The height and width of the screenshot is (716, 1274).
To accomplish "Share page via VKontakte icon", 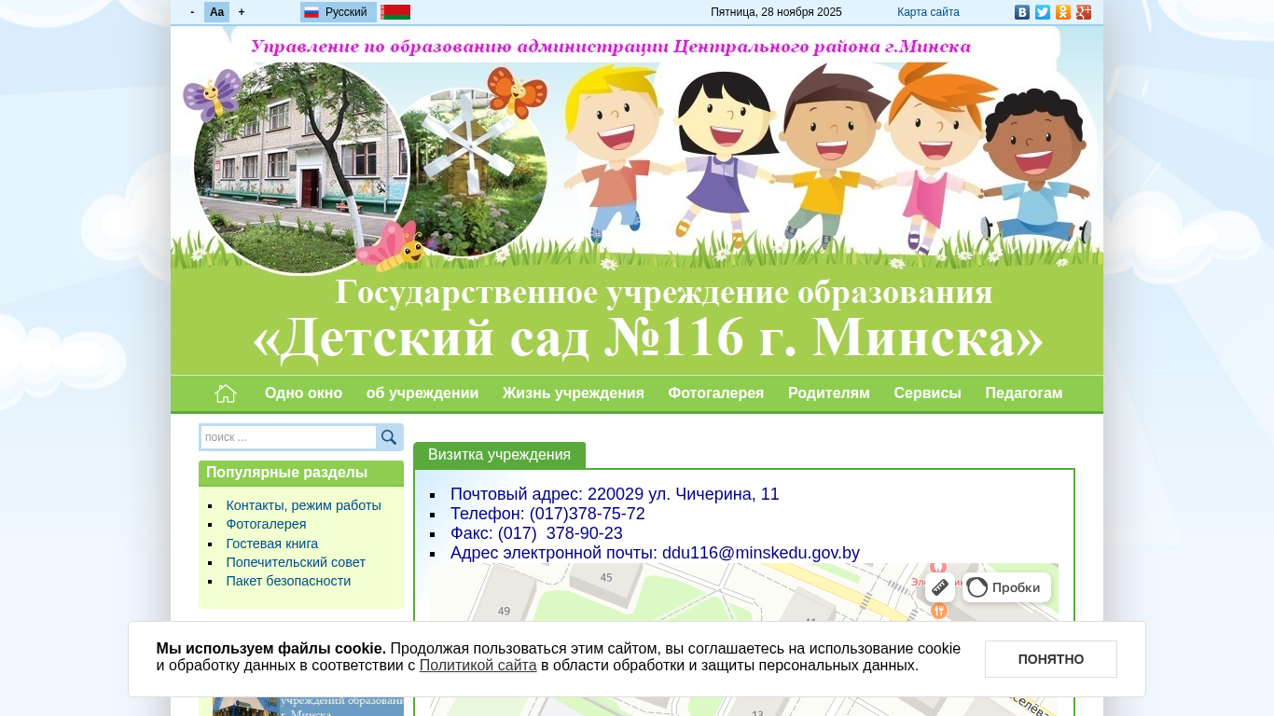I will [1022, 12].
